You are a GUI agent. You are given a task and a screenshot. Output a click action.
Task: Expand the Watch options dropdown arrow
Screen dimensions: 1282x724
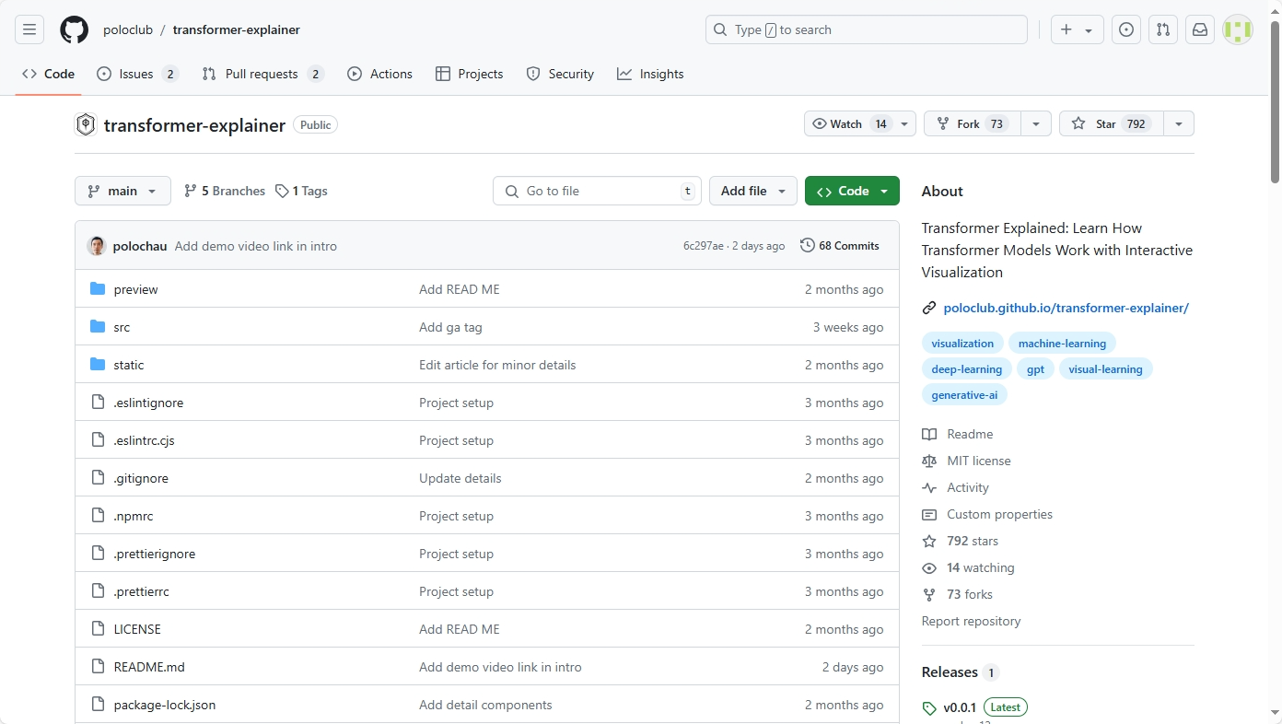click(904, 124)
